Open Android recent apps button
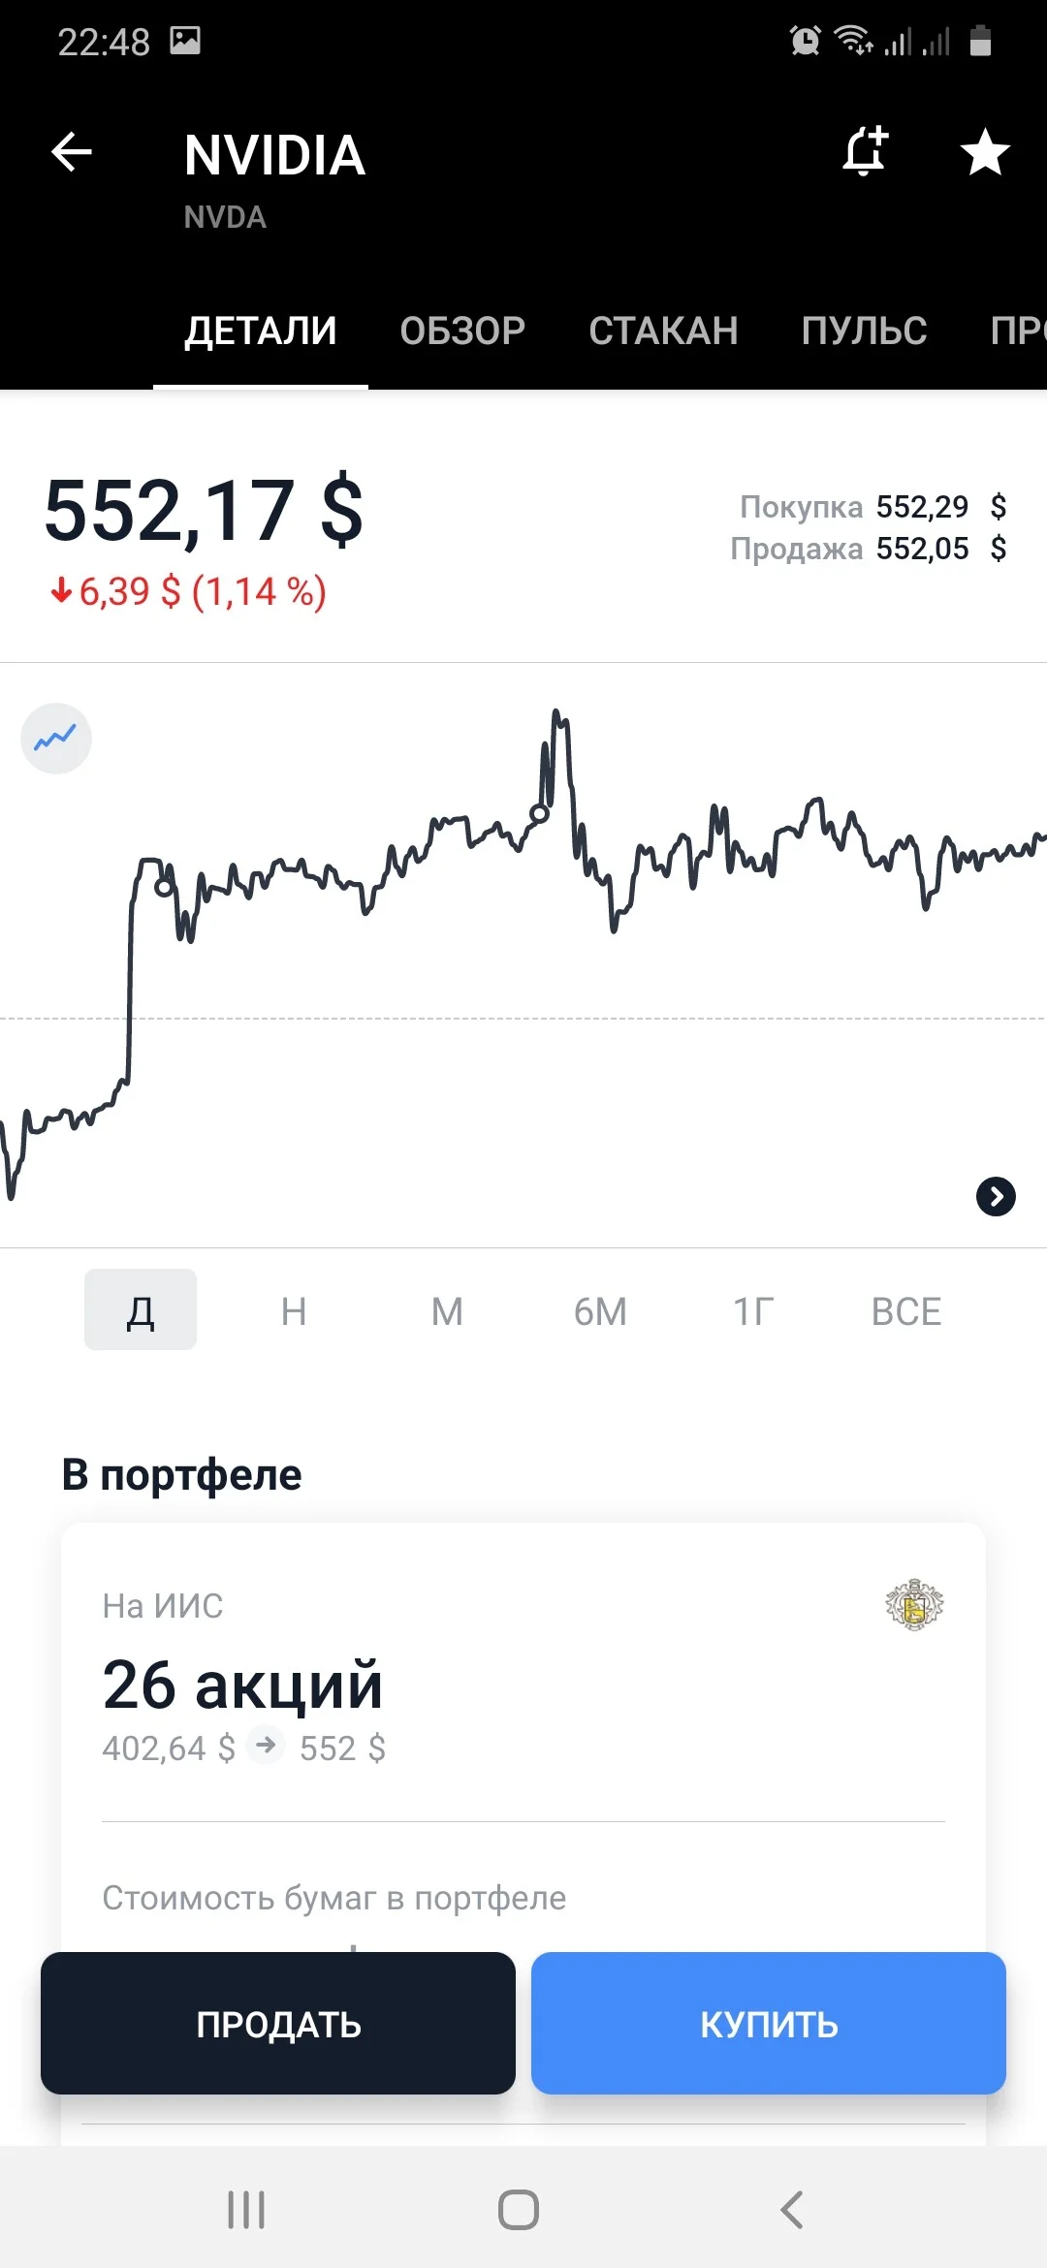This screenshot has height=2268, width=1047. coord(246,2210)
